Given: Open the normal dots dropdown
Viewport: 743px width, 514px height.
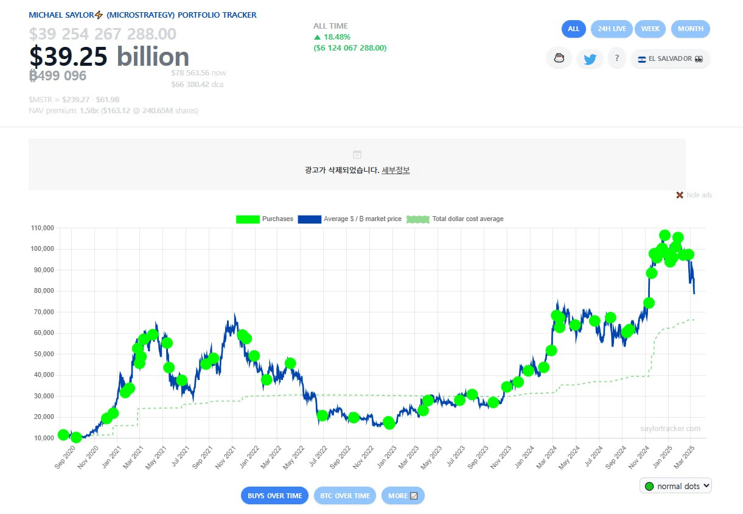Looking at the screenshot, I should (676, 486).
